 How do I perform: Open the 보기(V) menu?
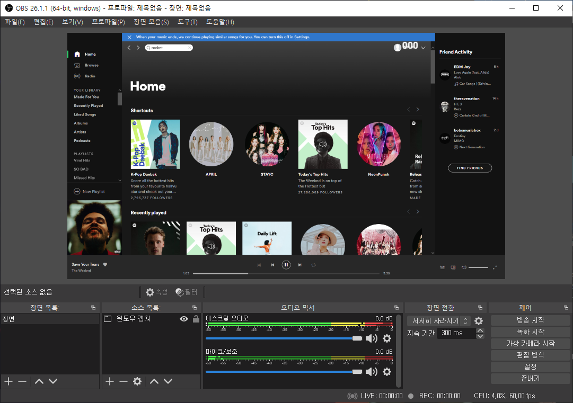click(x=73, y=22)
